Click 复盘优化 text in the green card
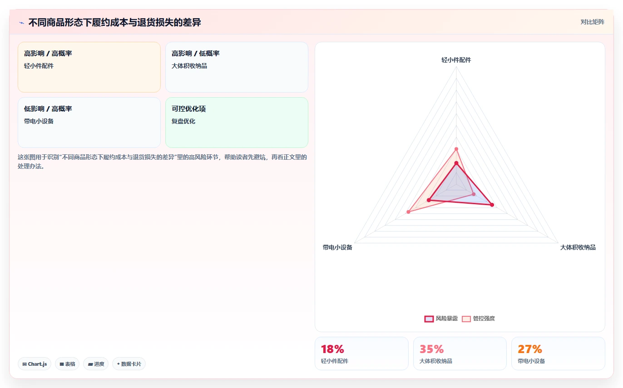The height and width of the screenshot is (388, 623). point(183,121)
